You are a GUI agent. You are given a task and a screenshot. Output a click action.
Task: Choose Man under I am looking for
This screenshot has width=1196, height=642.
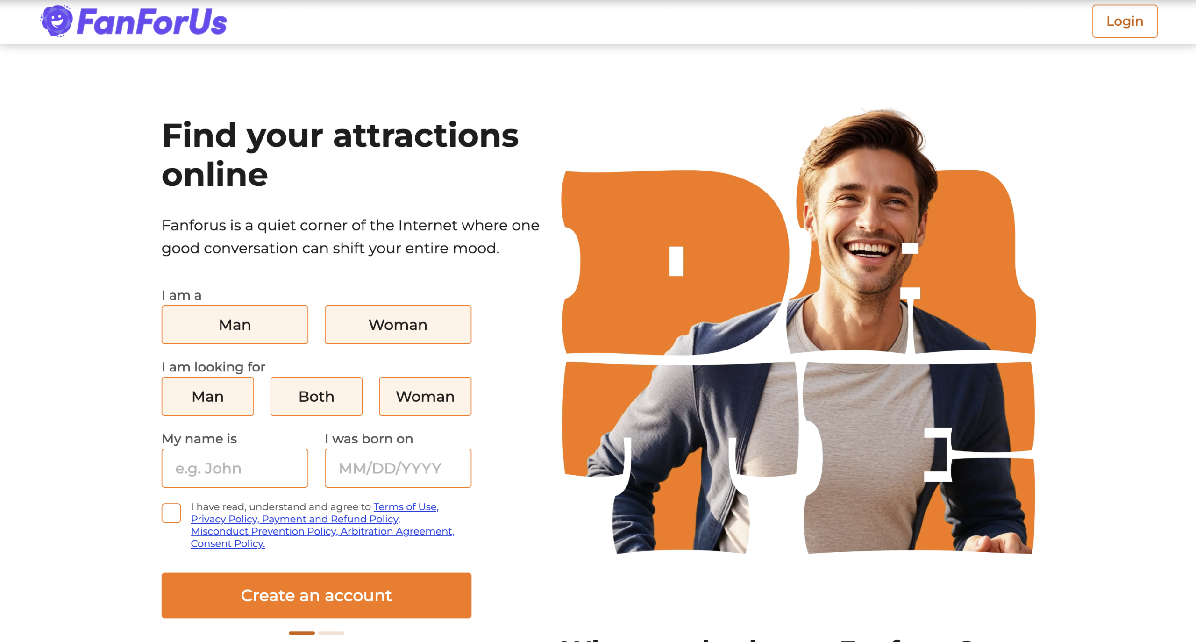[x=207, y=396]
